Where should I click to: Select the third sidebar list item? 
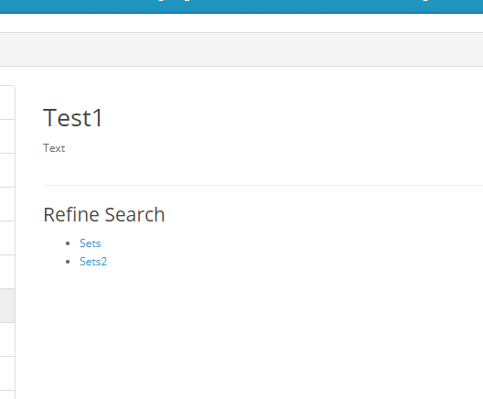[x=7, y=170]
